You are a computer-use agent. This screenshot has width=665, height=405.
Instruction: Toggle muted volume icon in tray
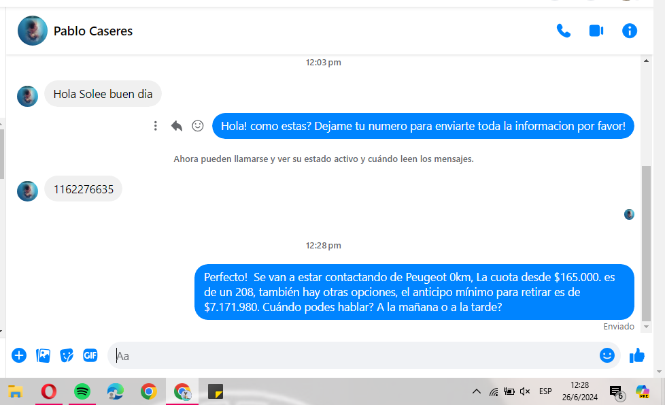click(525, 391)
